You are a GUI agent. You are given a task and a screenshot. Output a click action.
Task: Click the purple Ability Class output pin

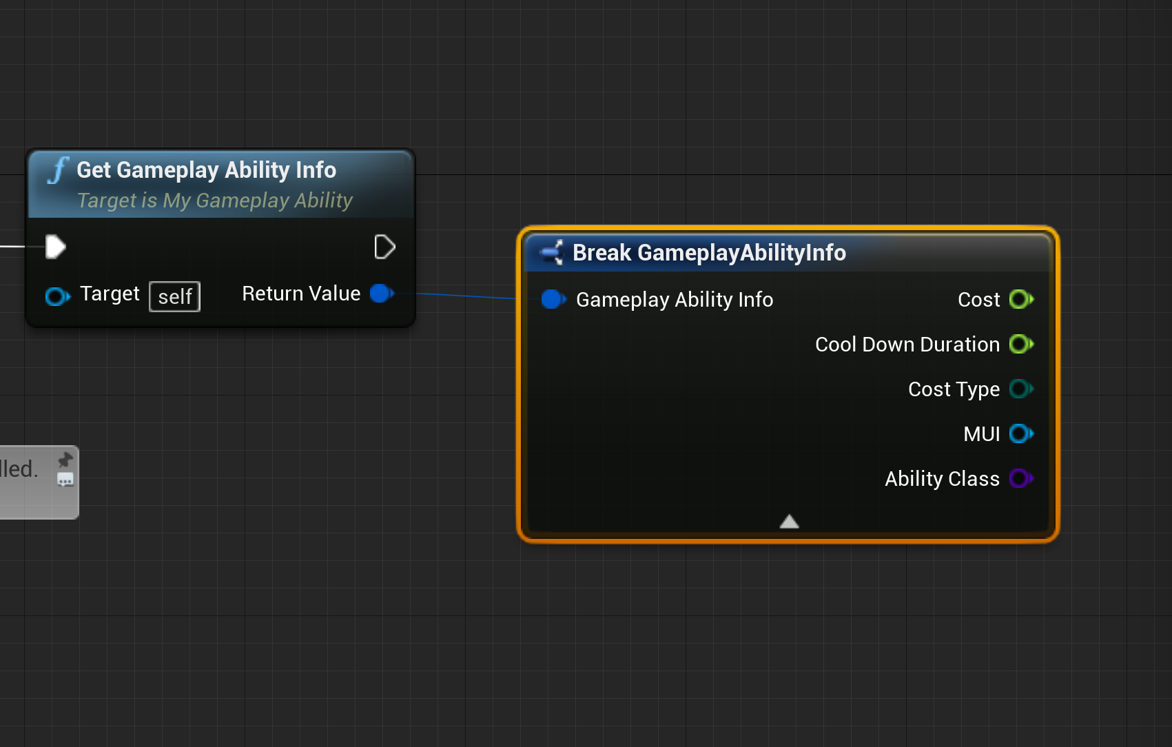(1020, 478)
